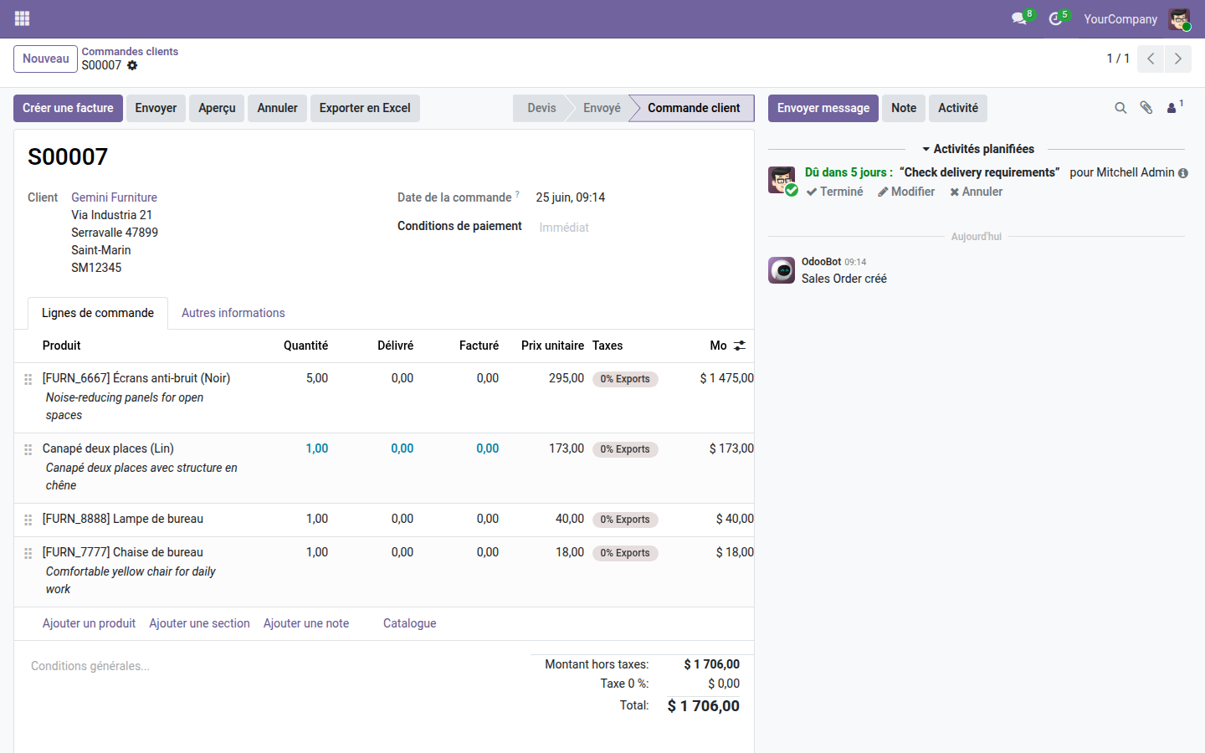Click Exporter en Excel button
The width and height of the screenshot is (1205, 753).
pos(365,108)
